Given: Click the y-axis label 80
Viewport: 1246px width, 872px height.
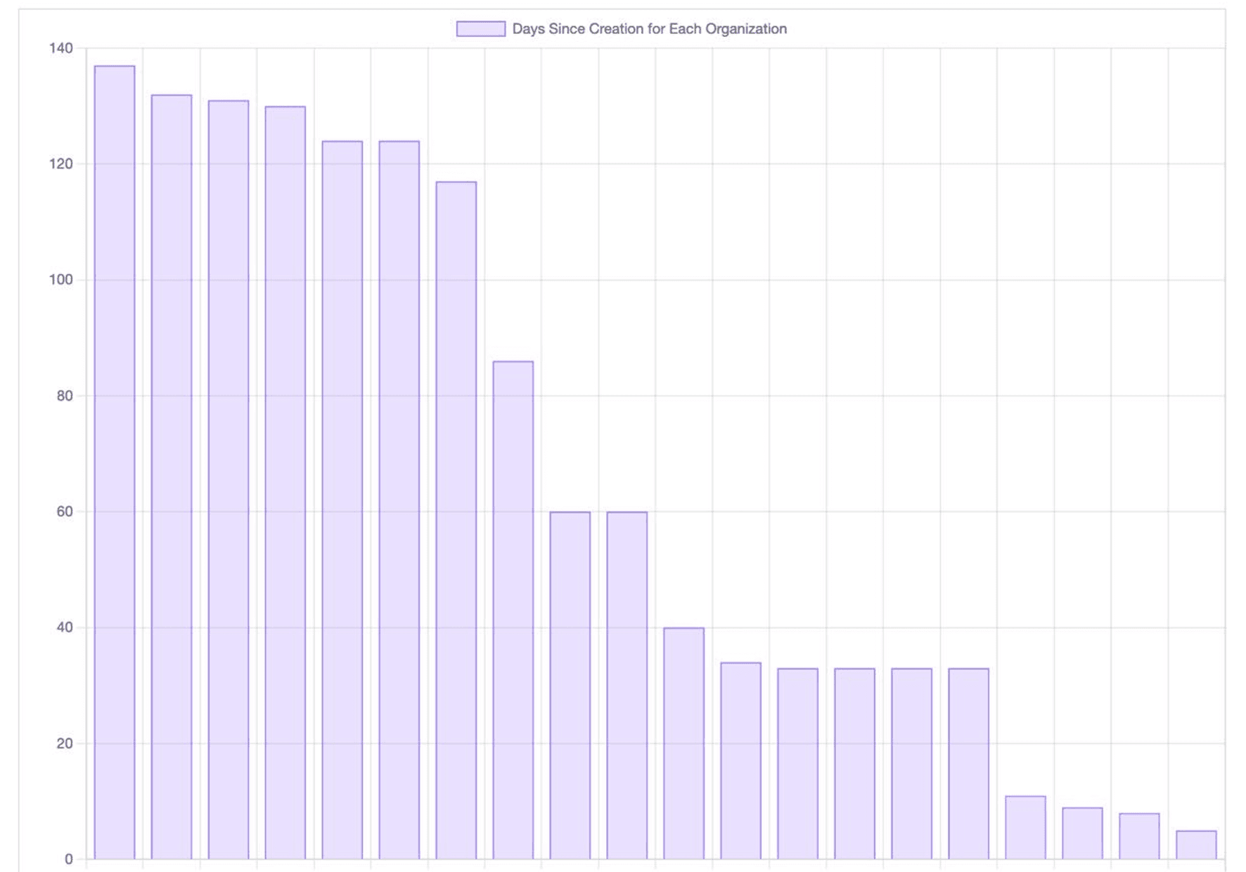Looking at the screenshot, I should 65,395.
